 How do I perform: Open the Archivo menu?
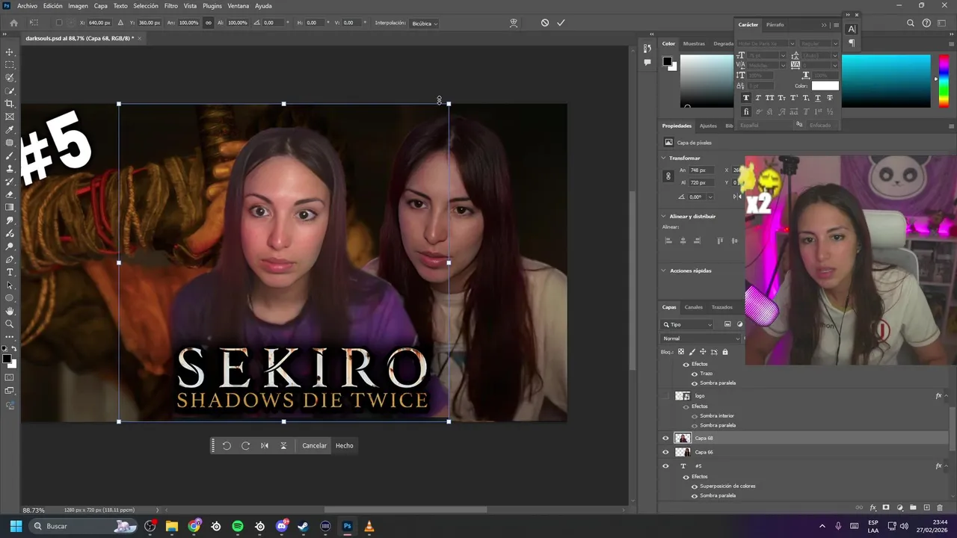pyautogui.click(x=27, y=6)
